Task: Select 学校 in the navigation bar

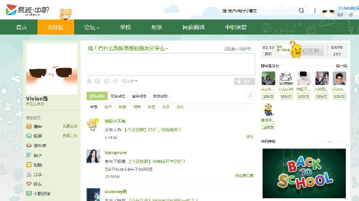Action: (x=125, y=27)
